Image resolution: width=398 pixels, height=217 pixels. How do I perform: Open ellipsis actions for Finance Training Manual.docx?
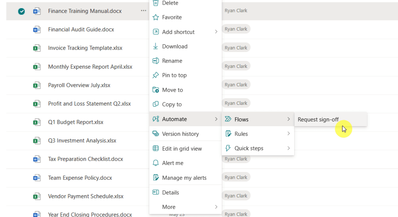coord(143,10)
